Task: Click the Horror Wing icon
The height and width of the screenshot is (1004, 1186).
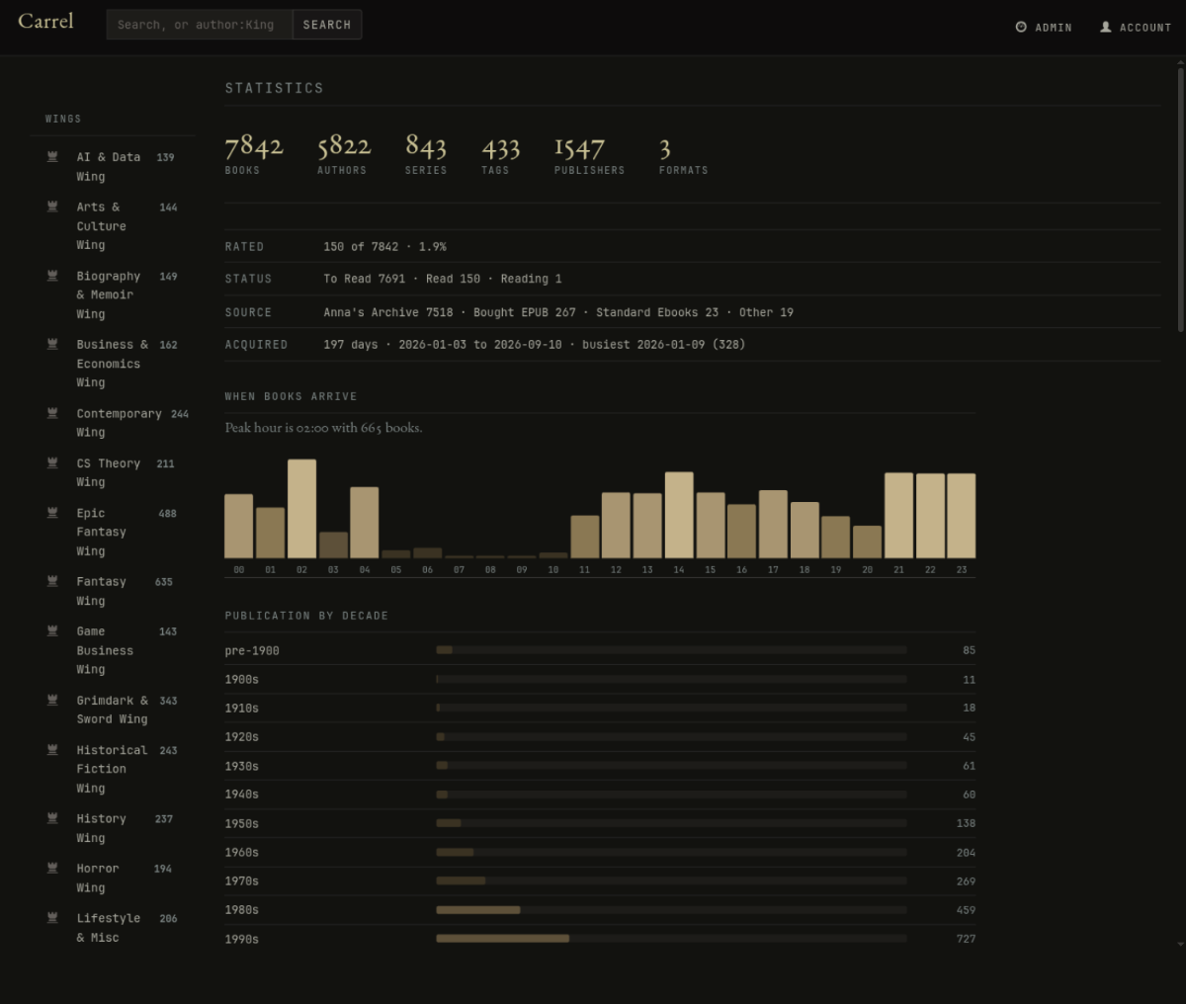Action: coord(52,868)
